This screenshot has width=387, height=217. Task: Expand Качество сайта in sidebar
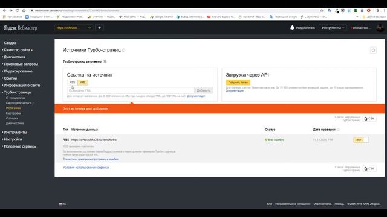coord(17,50)
